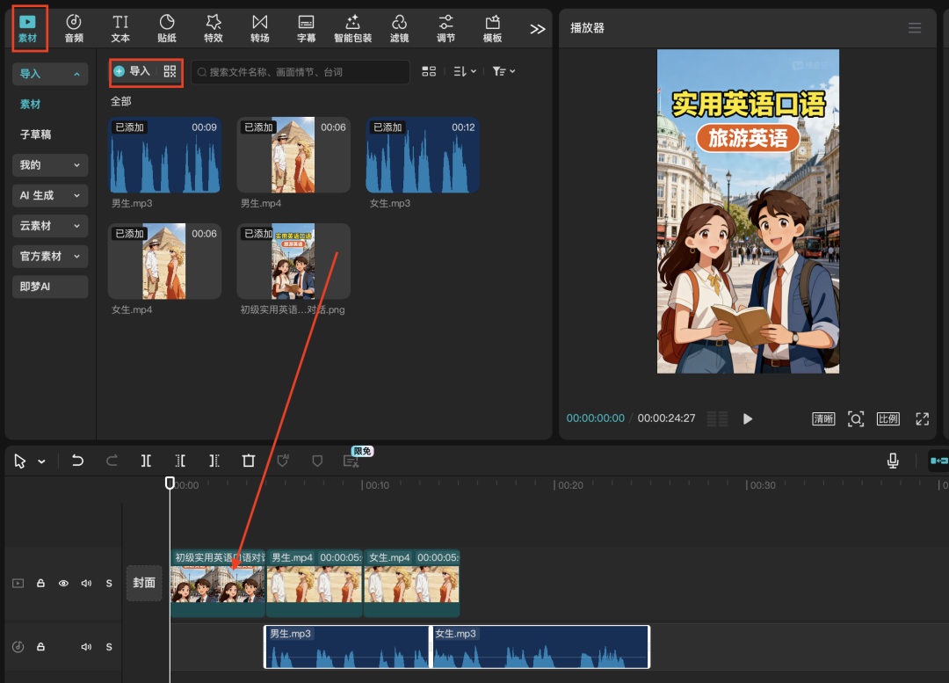Click the 导入 import button
The height and width of the screenshot is (683, 949).
133,71
